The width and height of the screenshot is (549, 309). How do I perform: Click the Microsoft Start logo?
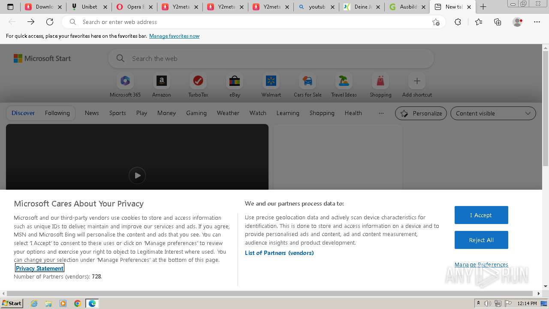pos(42,58)
